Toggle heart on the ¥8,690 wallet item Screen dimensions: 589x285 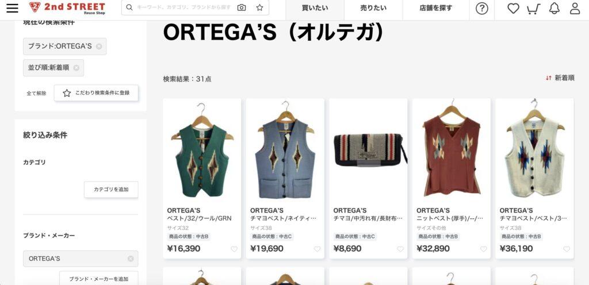[400, 249]
